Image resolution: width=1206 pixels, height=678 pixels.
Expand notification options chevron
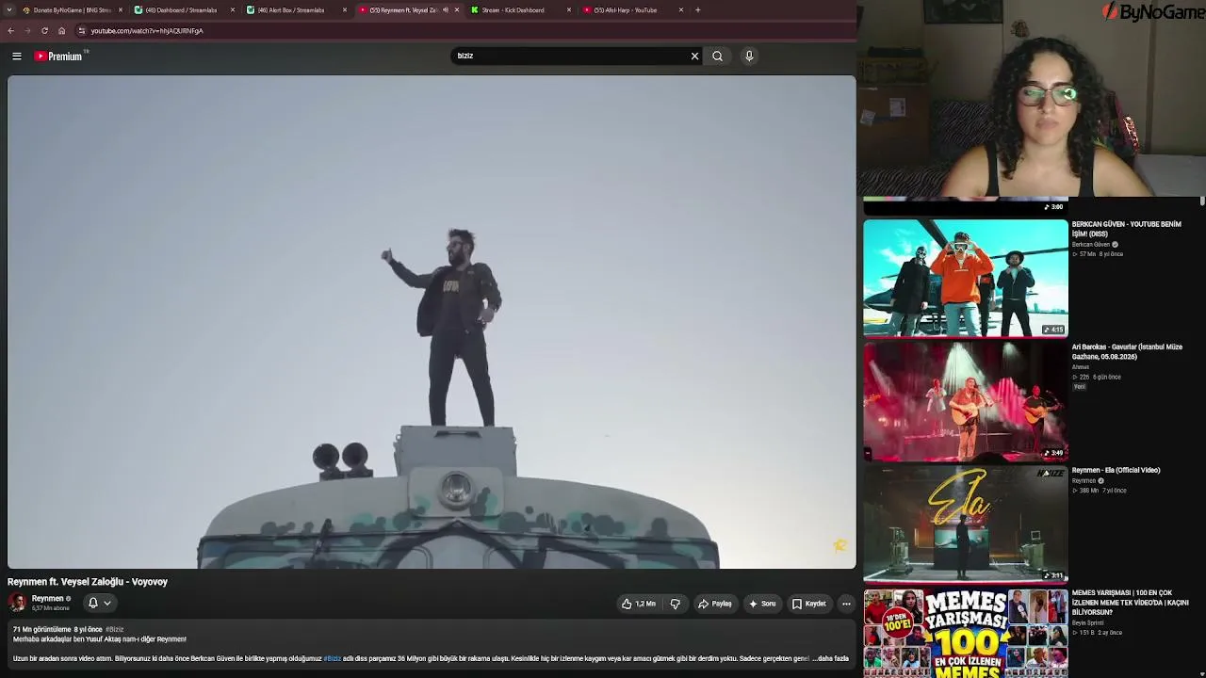[x=107, y=604]
